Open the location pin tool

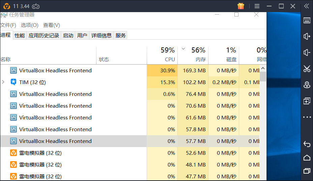(x=307, y=85)
